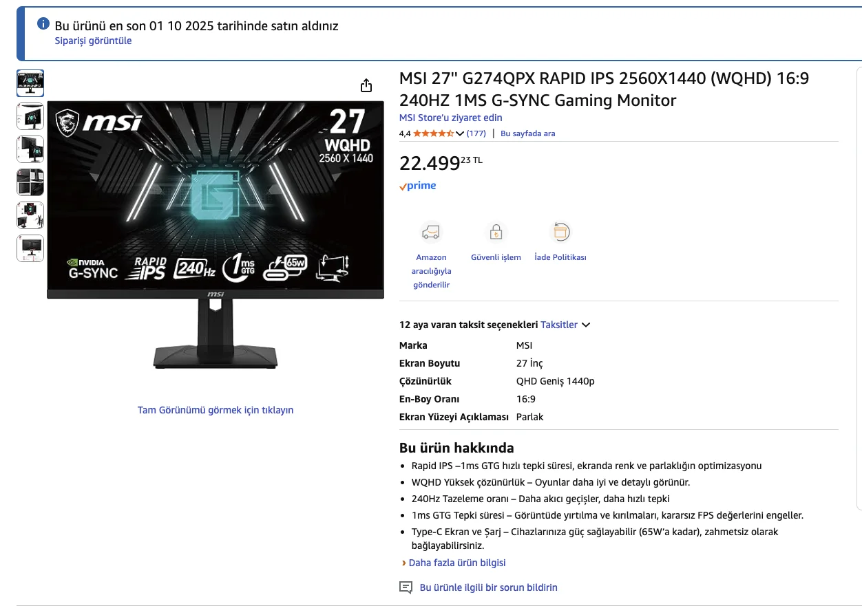The height and width of the screenshot is (606, 862).
Task: Click Bu sayfada ara link
Action: (527, 133)
